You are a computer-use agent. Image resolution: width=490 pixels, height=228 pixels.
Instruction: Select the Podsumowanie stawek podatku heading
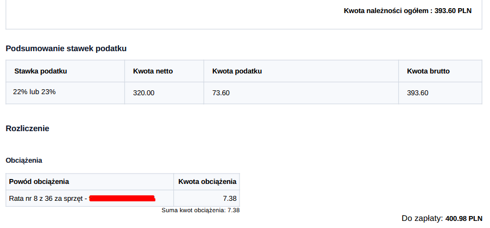66,48
